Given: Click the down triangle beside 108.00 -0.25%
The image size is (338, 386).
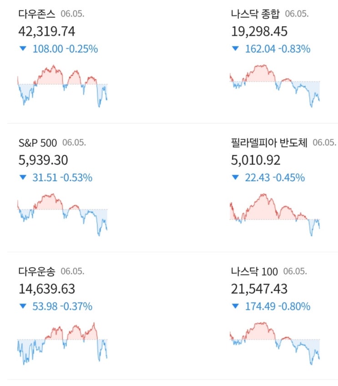Looking at the screenshot, I should click(23, 49).
